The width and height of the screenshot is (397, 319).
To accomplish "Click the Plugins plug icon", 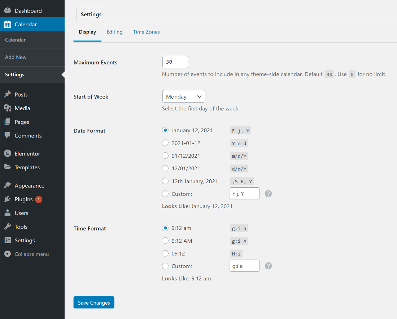I will [8, 199].
